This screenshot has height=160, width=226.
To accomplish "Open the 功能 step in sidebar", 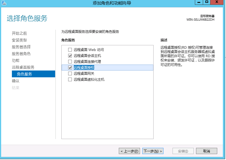I will click(x=16, y=60).
